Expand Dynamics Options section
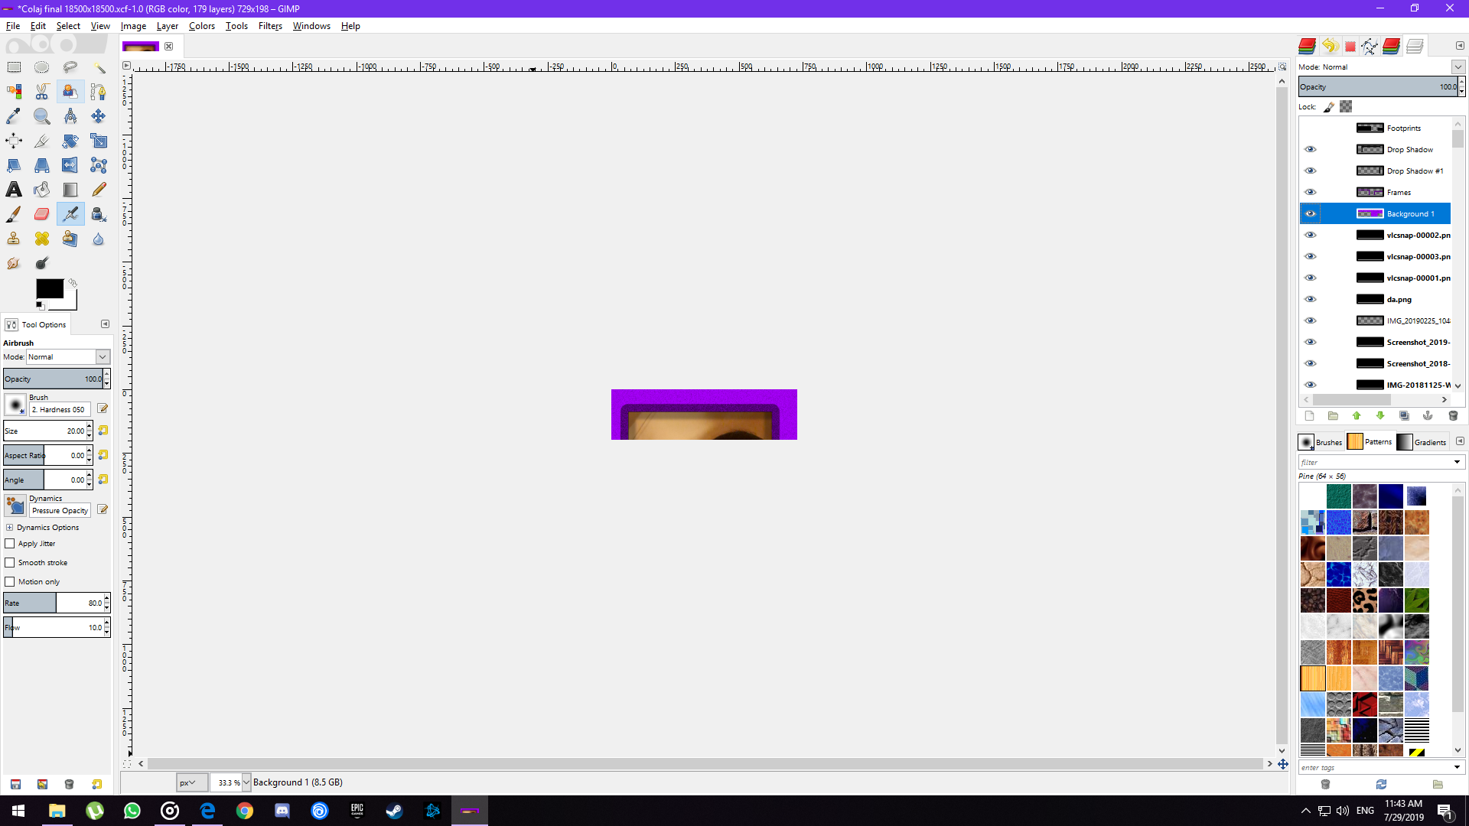Screen dimensions: 1469x826 9,528
